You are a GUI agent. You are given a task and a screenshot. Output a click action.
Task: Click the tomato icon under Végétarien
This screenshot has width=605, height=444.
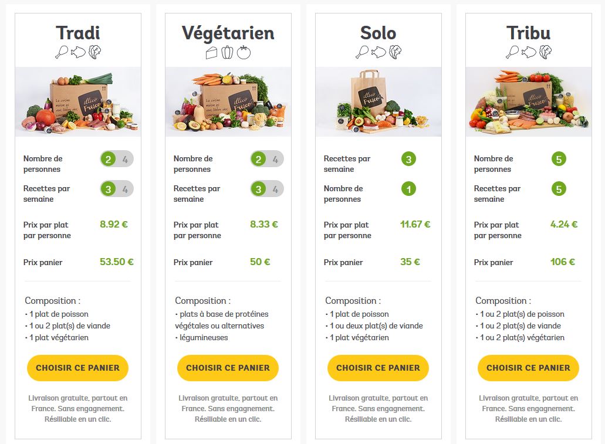[x=244, y=52]
